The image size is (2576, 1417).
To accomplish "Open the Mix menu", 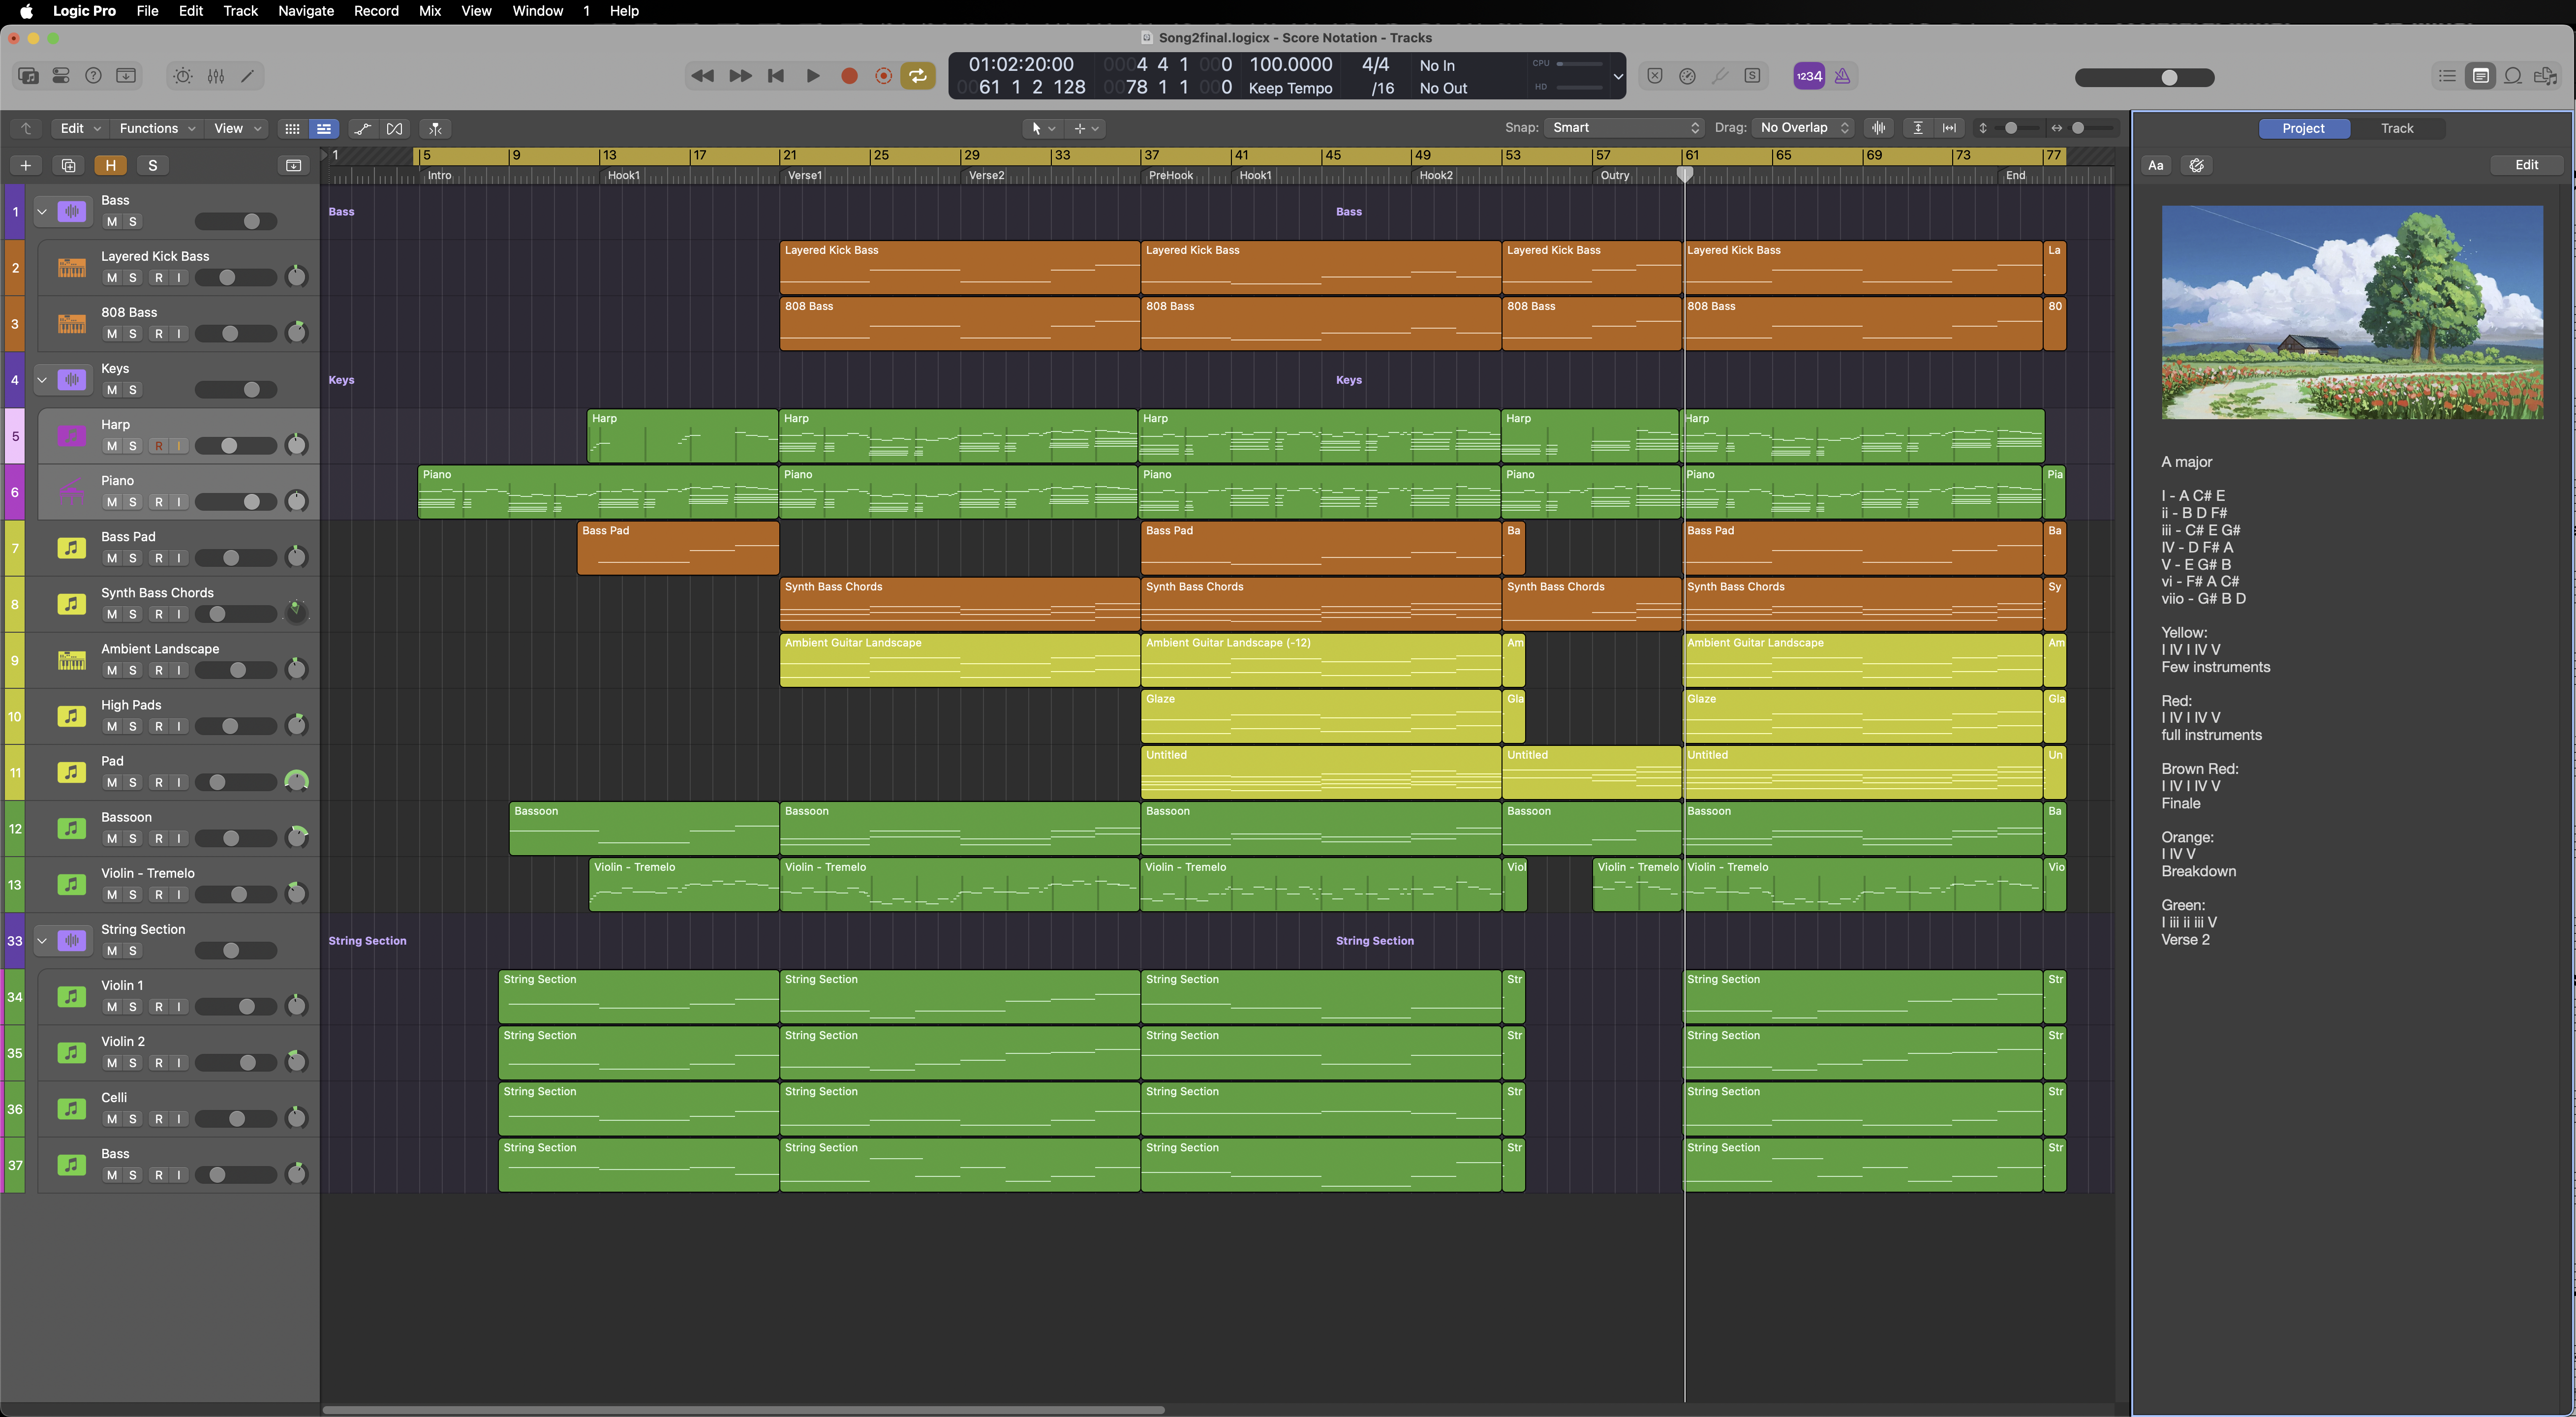I will tap(430, 11).
